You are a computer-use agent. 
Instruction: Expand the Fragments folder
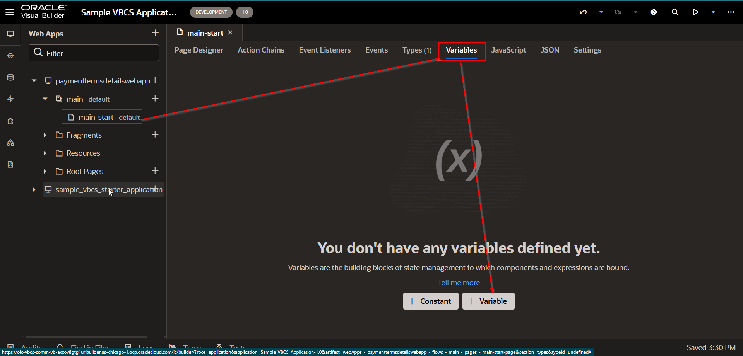pos(45,135)
